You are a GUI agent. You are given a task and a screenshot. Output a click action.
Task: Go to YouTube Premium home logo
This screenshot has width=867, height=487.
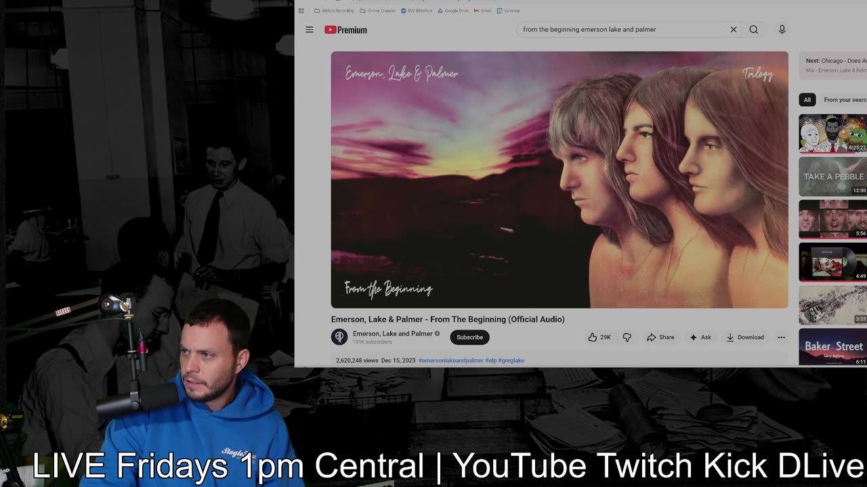point(346,30)
